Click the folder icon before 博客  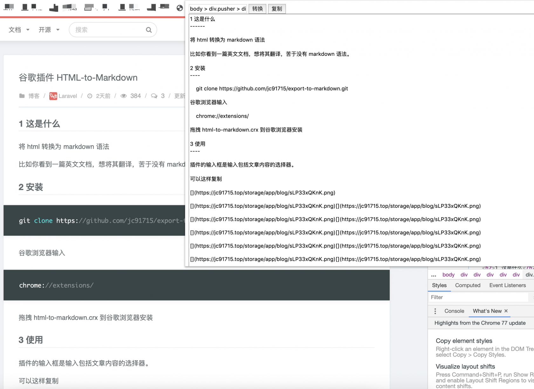(x=22, y=96)
